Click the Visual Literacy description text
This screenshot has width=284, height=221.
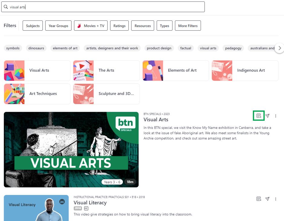point(133,214)
